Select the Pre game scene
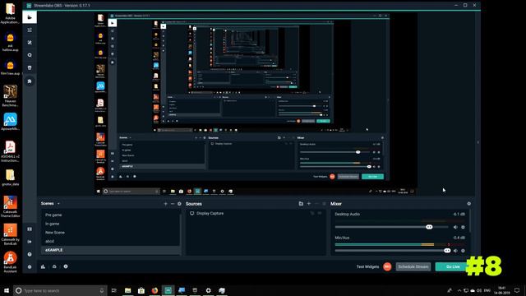 (110, 215)
